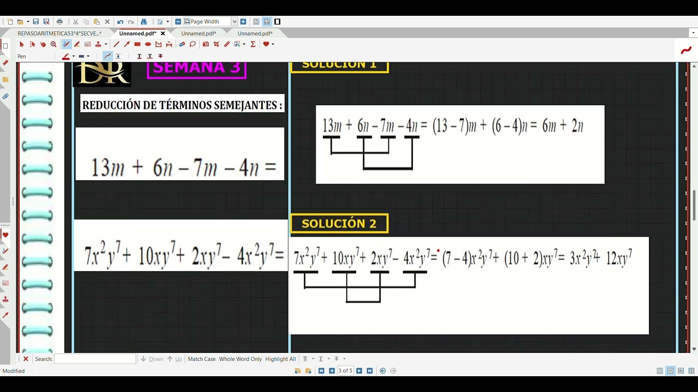The image size is (698, 392).
Task: Switch to full screen mode icon
Action: (278, 22)
